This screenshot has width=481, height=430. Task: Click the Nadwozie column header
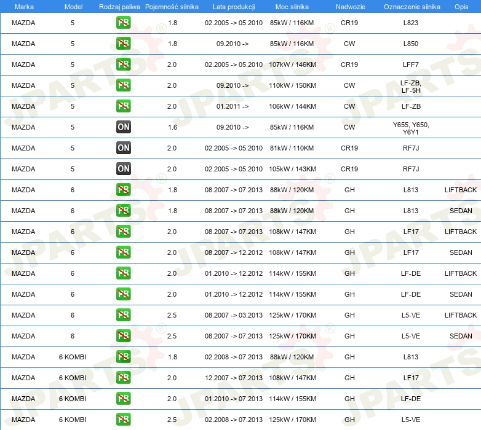click(351, 7)
